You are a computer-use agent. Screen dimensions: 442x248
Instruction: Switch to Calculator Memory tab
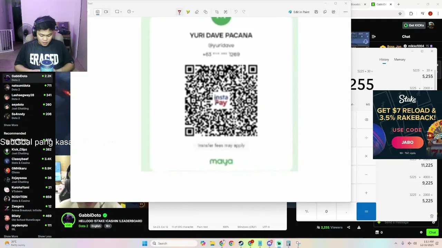(x=400, y=60)
